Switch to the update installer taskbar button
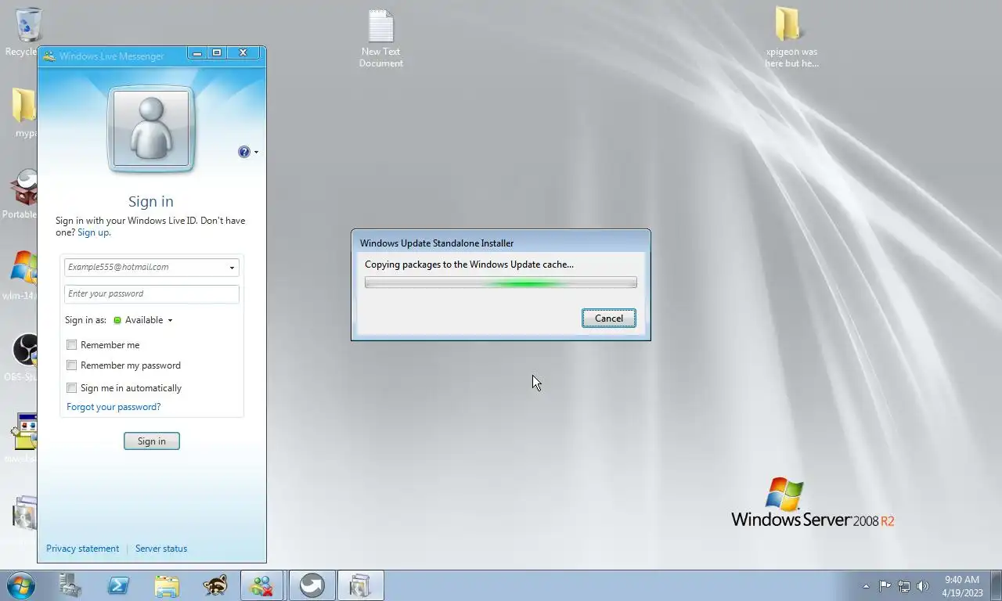 pos(360,585)
